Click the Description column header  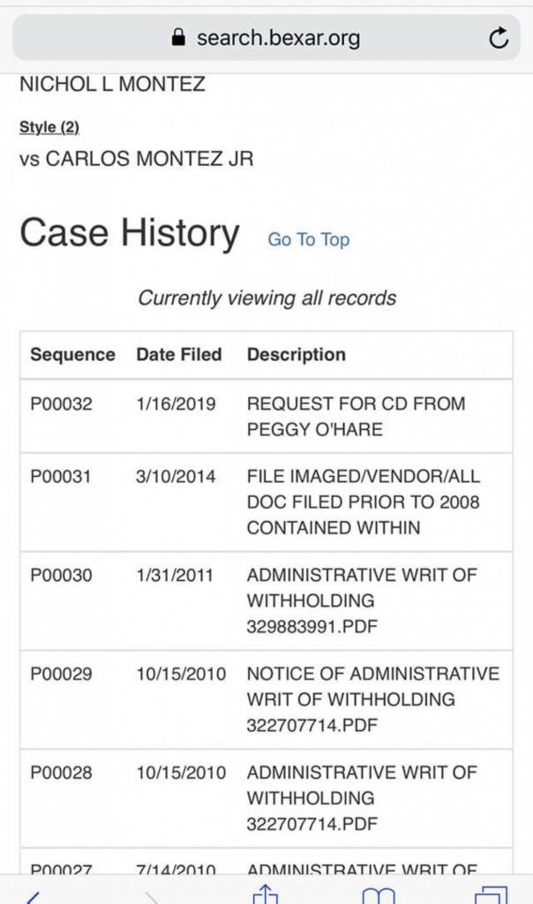[x=296, y=355]
